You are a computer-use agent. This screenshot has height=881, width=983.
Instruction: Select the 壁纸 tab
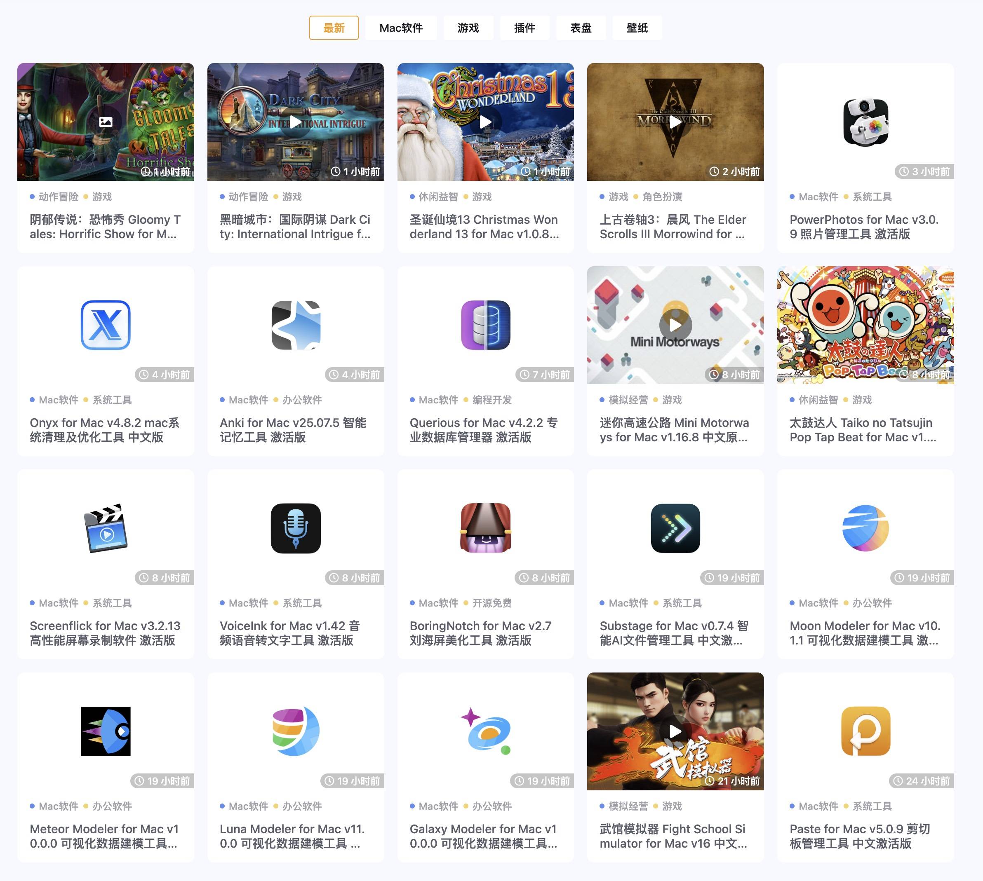tap(637, 28)
